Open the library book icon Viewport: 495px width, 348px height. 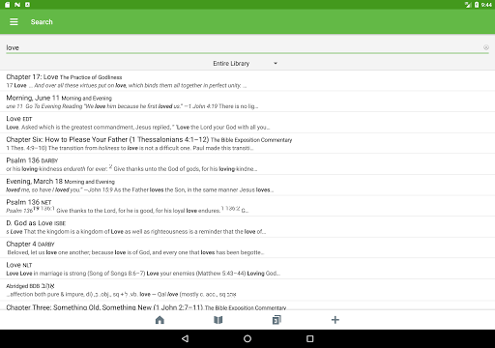point(218,320)
